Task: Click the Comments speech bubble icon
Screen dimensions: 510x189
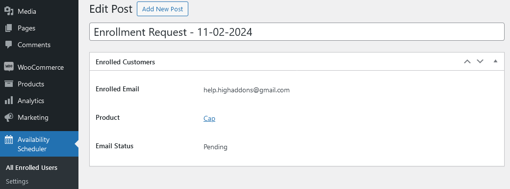Action: pyautogui.click(x=9, y=45)
